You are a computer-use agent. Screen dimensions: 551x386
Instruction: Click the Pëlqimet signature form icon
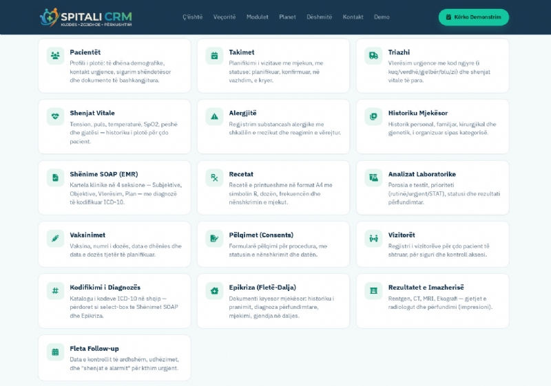click(214, 239)
